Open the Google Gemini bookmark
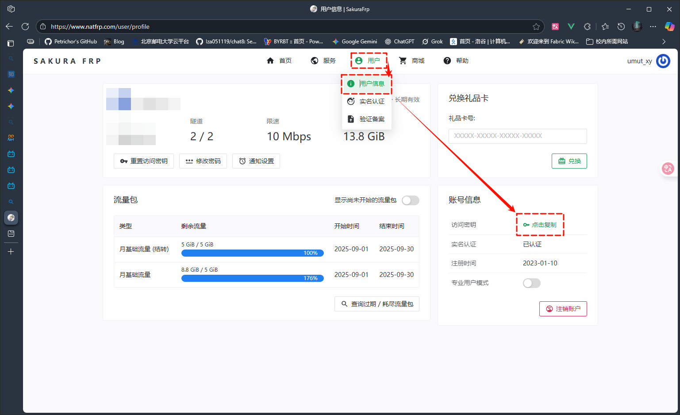 355,42
